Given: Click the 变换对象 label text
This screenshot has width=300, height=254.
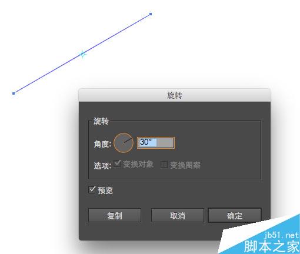Looking at the screenshot, I should click(138, 164).
